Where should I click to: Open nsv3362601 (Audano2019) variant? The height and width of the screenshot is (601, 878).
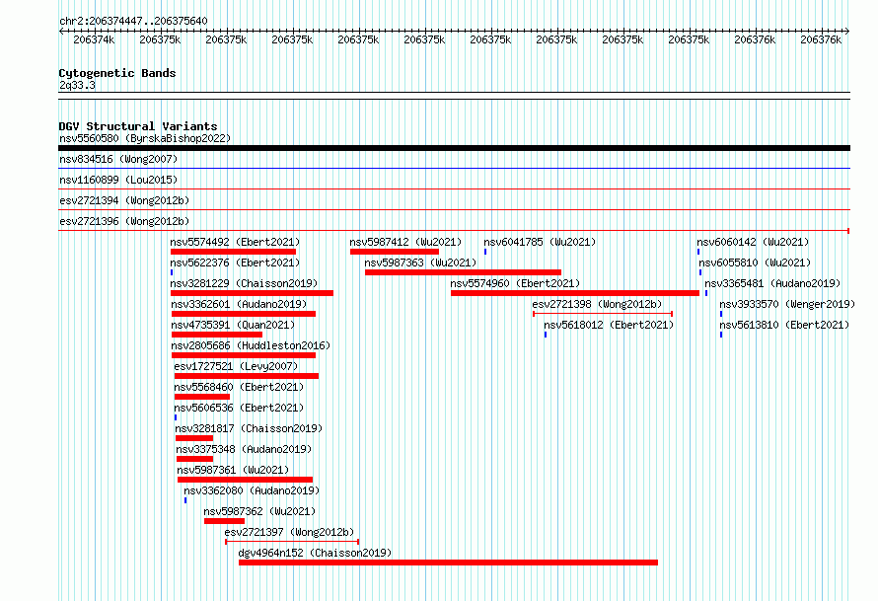(x=239, y=304)
